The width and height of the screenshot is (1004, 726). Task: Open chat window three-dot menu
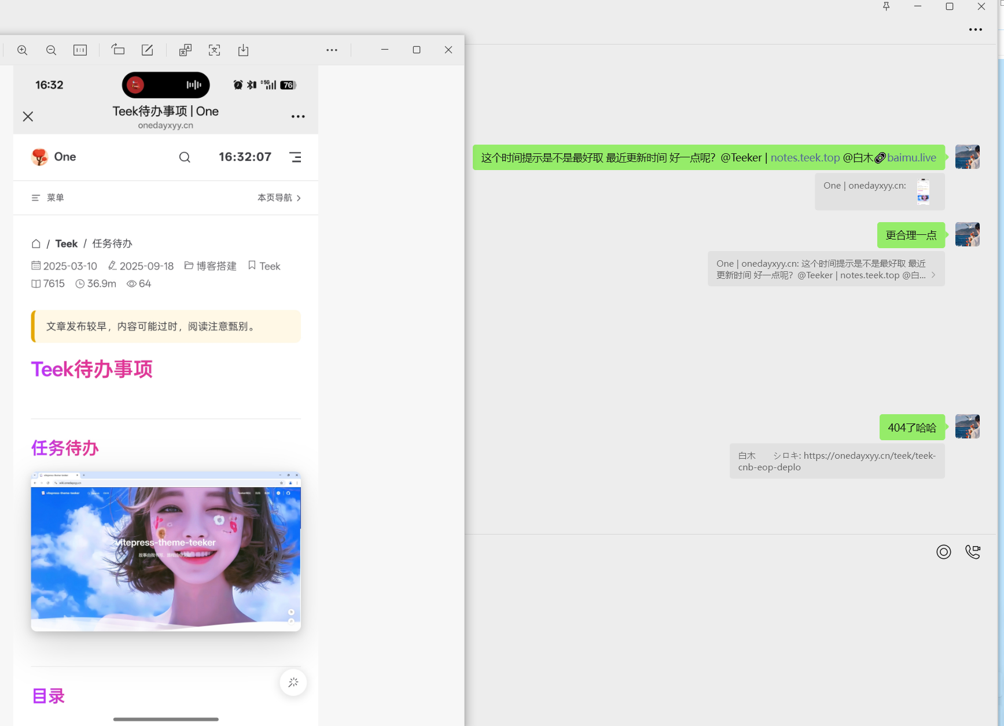[x=976, y=30]
